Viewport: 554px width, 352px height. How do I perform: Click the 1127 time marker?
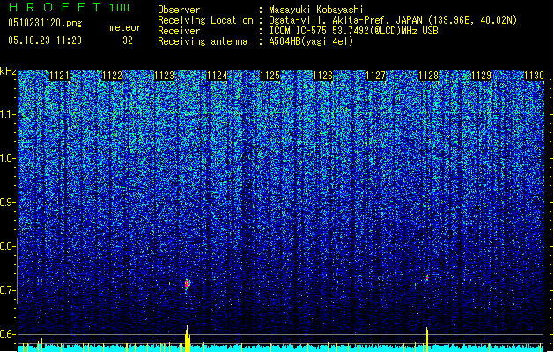click(x=375, y=76)
